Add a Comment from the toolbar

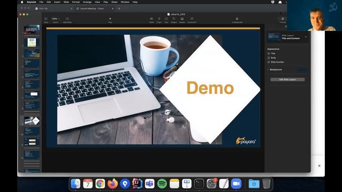pyautogui.click(x=192, y=20)
